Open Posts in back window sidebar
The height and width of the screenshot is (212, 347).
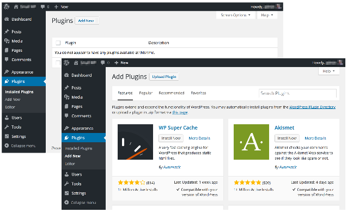(13, 32)
